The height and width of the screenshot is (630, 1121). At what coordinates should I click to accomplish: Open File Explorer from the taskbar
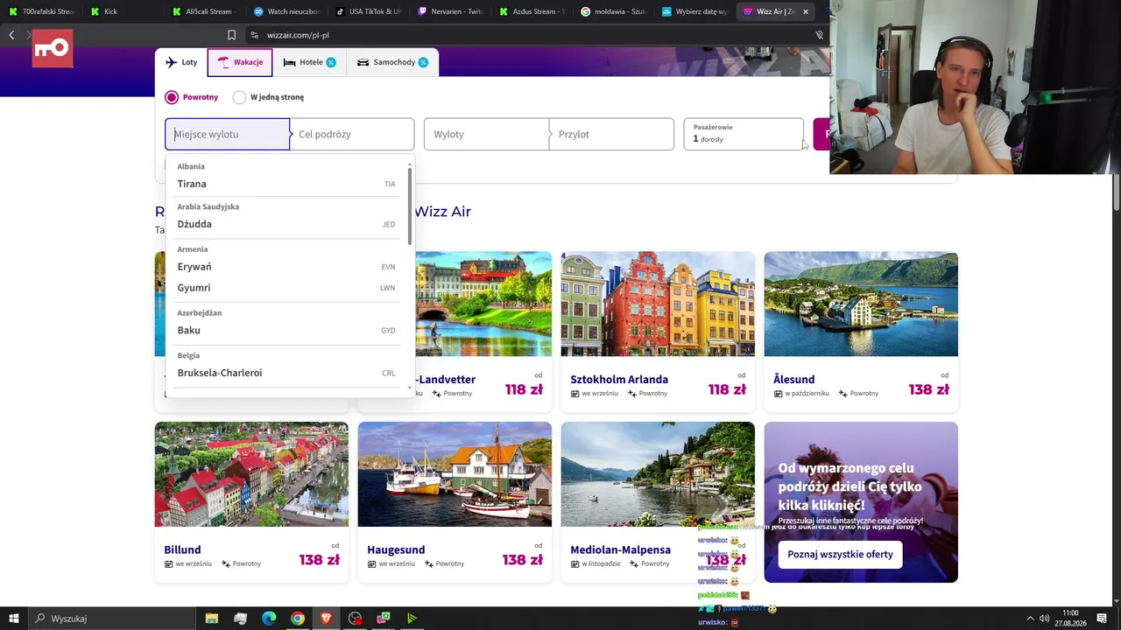212,619
